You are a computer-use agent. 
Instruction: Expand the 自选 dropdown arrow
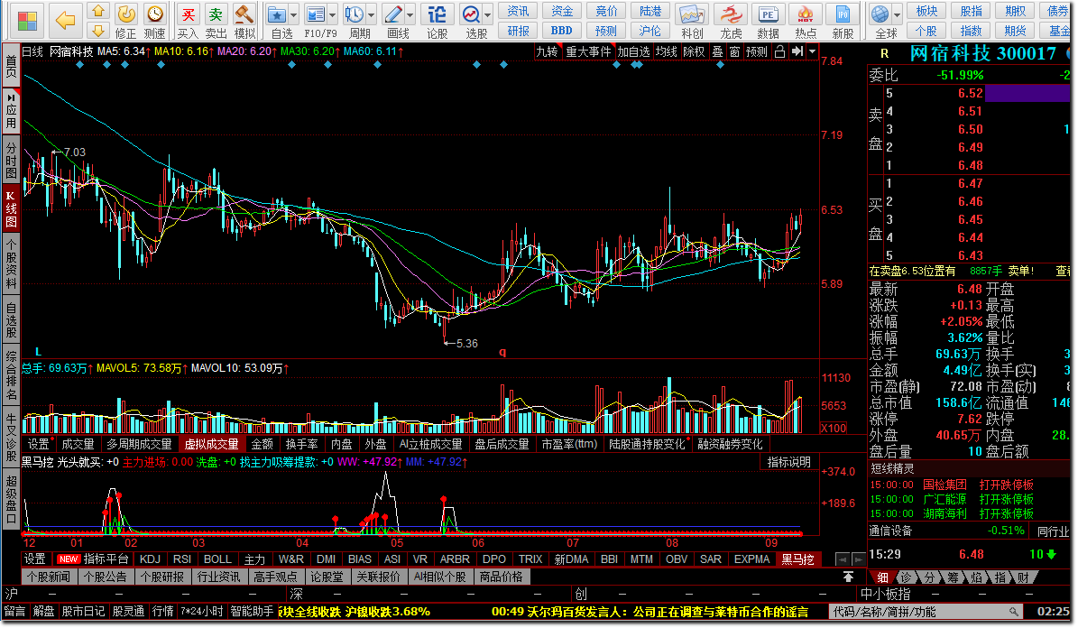coord(293,14)
